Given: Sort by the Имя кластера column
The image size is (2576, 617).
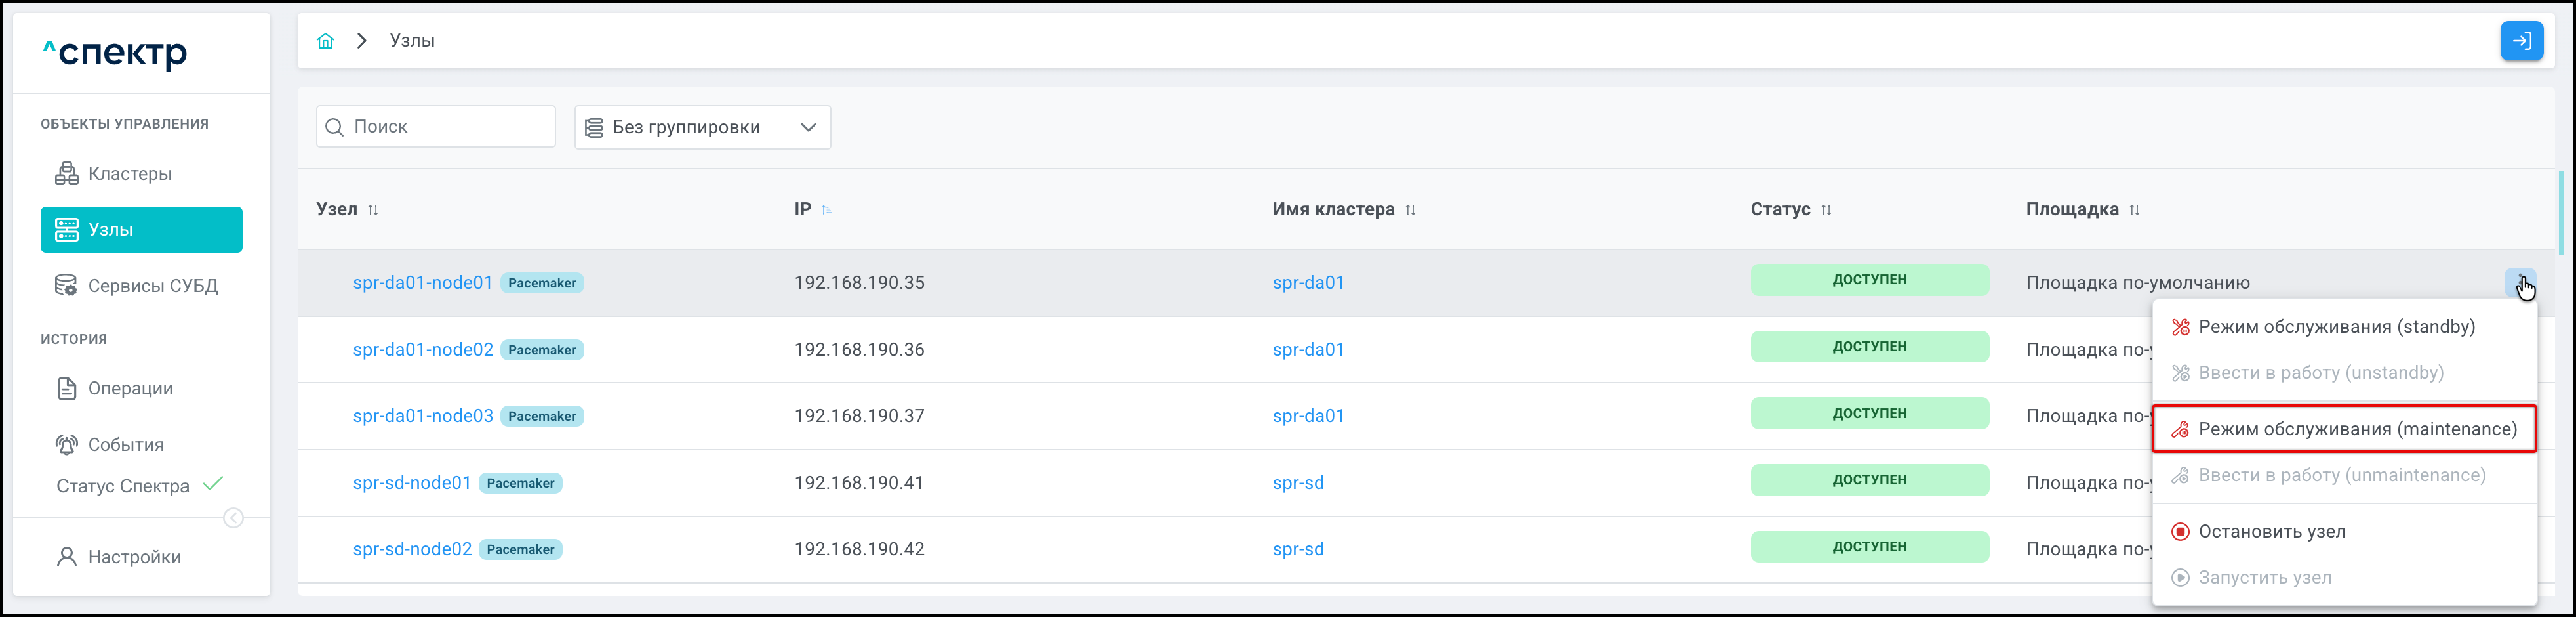Looking at the screenshot, I should [x=1410, y=210].
